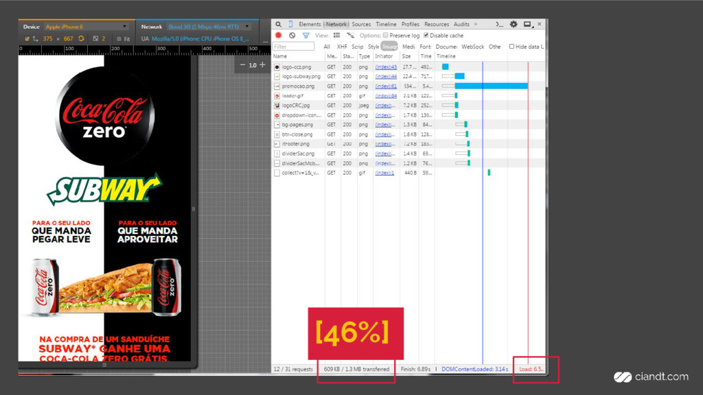Open the Audits tab

(461, 24)
